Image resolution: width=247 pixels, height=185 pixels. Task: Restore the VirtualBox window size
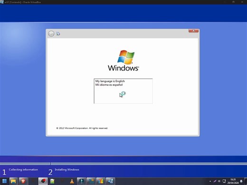coord(233,2)
